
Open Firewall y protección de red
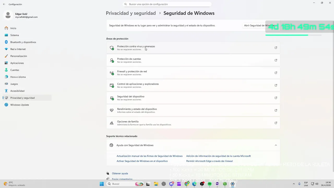(193, 73)
